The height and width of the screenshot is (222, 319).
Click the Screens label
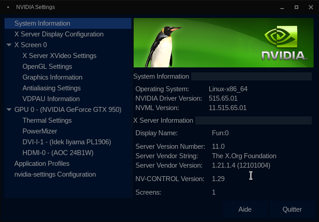tap(148, 192)
